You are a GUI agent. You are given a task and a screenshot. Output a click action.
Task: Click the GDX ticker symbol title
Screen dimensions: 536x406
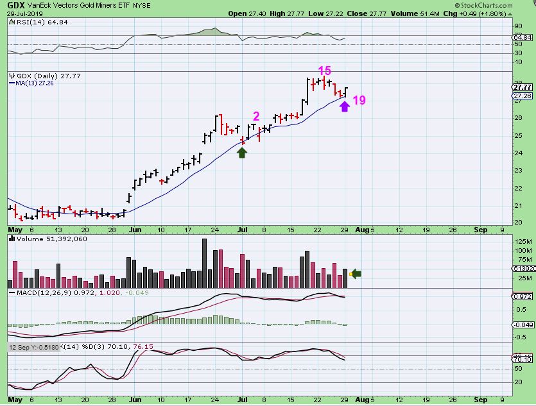15,5
